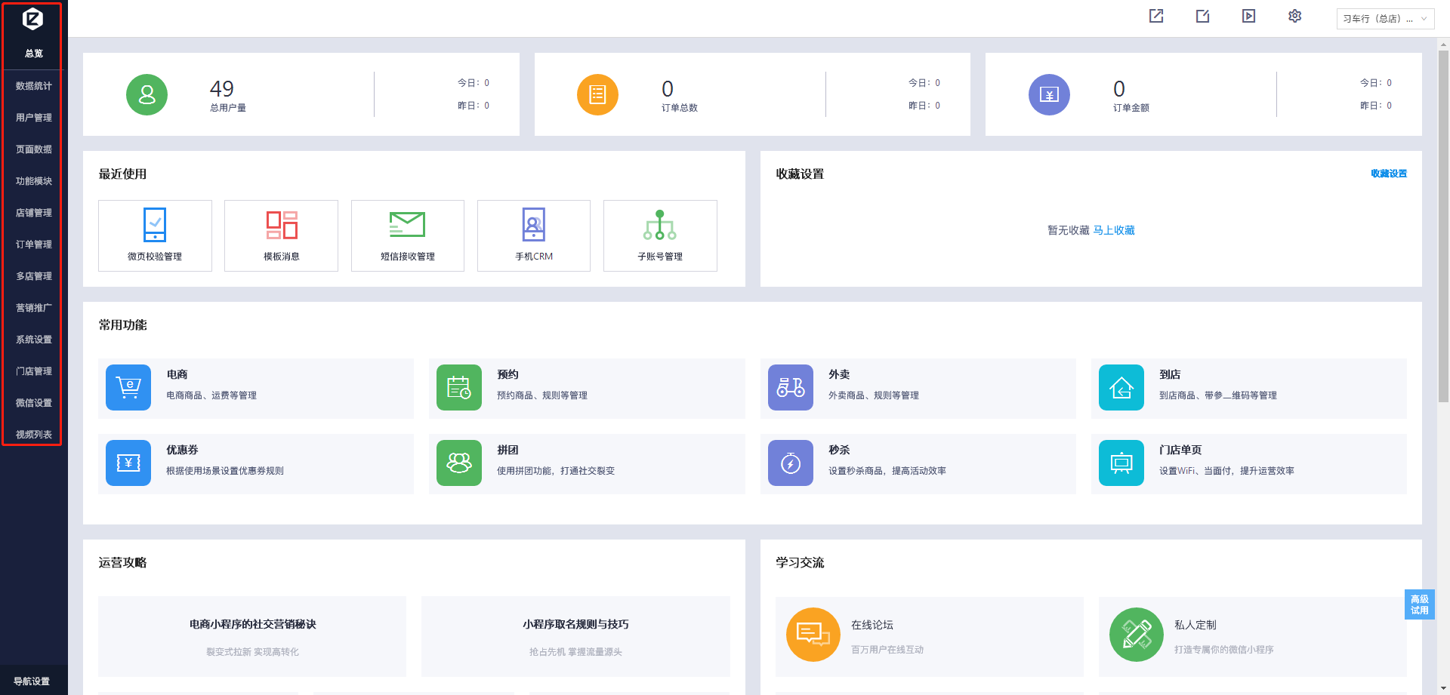Select 微信设置 in left navigation
The height and width of the screenshot is (695, 1450).
pos(34,403)
